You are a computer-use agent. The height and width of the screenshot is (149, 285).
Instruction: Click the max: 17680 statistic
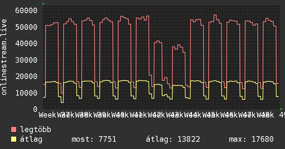pos(251,139)
